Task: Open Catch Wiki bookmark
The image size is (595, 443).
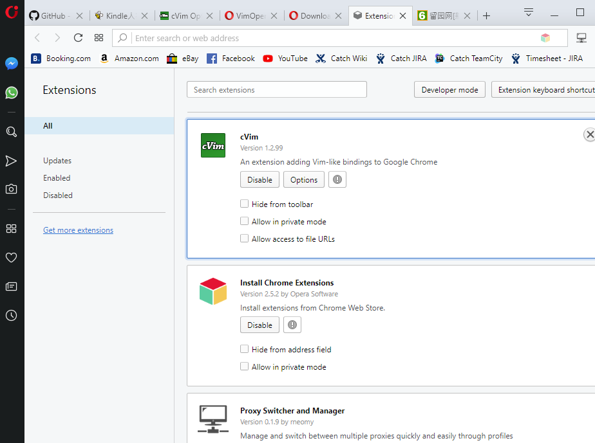Action: [x=341, y=59]
